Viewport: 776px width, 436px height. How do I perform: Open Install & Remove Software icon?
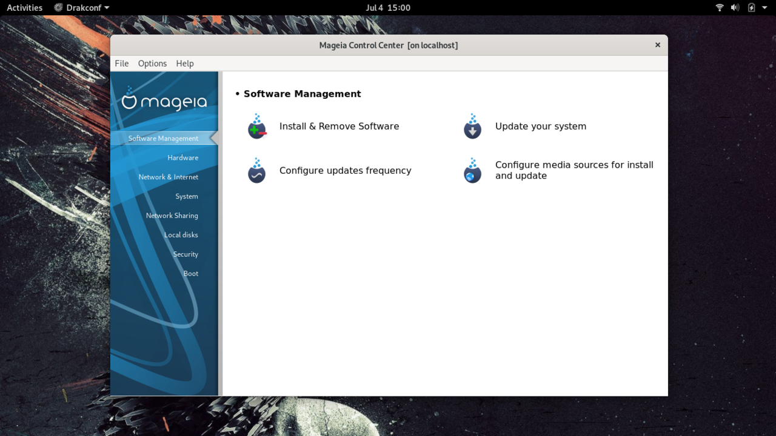pos(257,127)
